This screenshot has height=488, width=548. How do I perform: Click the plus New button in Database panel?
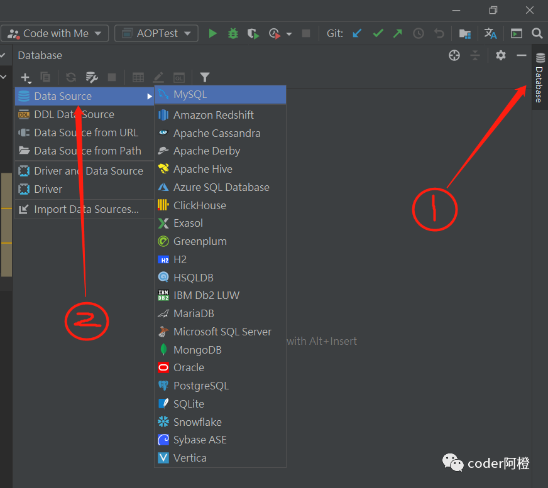tap(26, 77)
